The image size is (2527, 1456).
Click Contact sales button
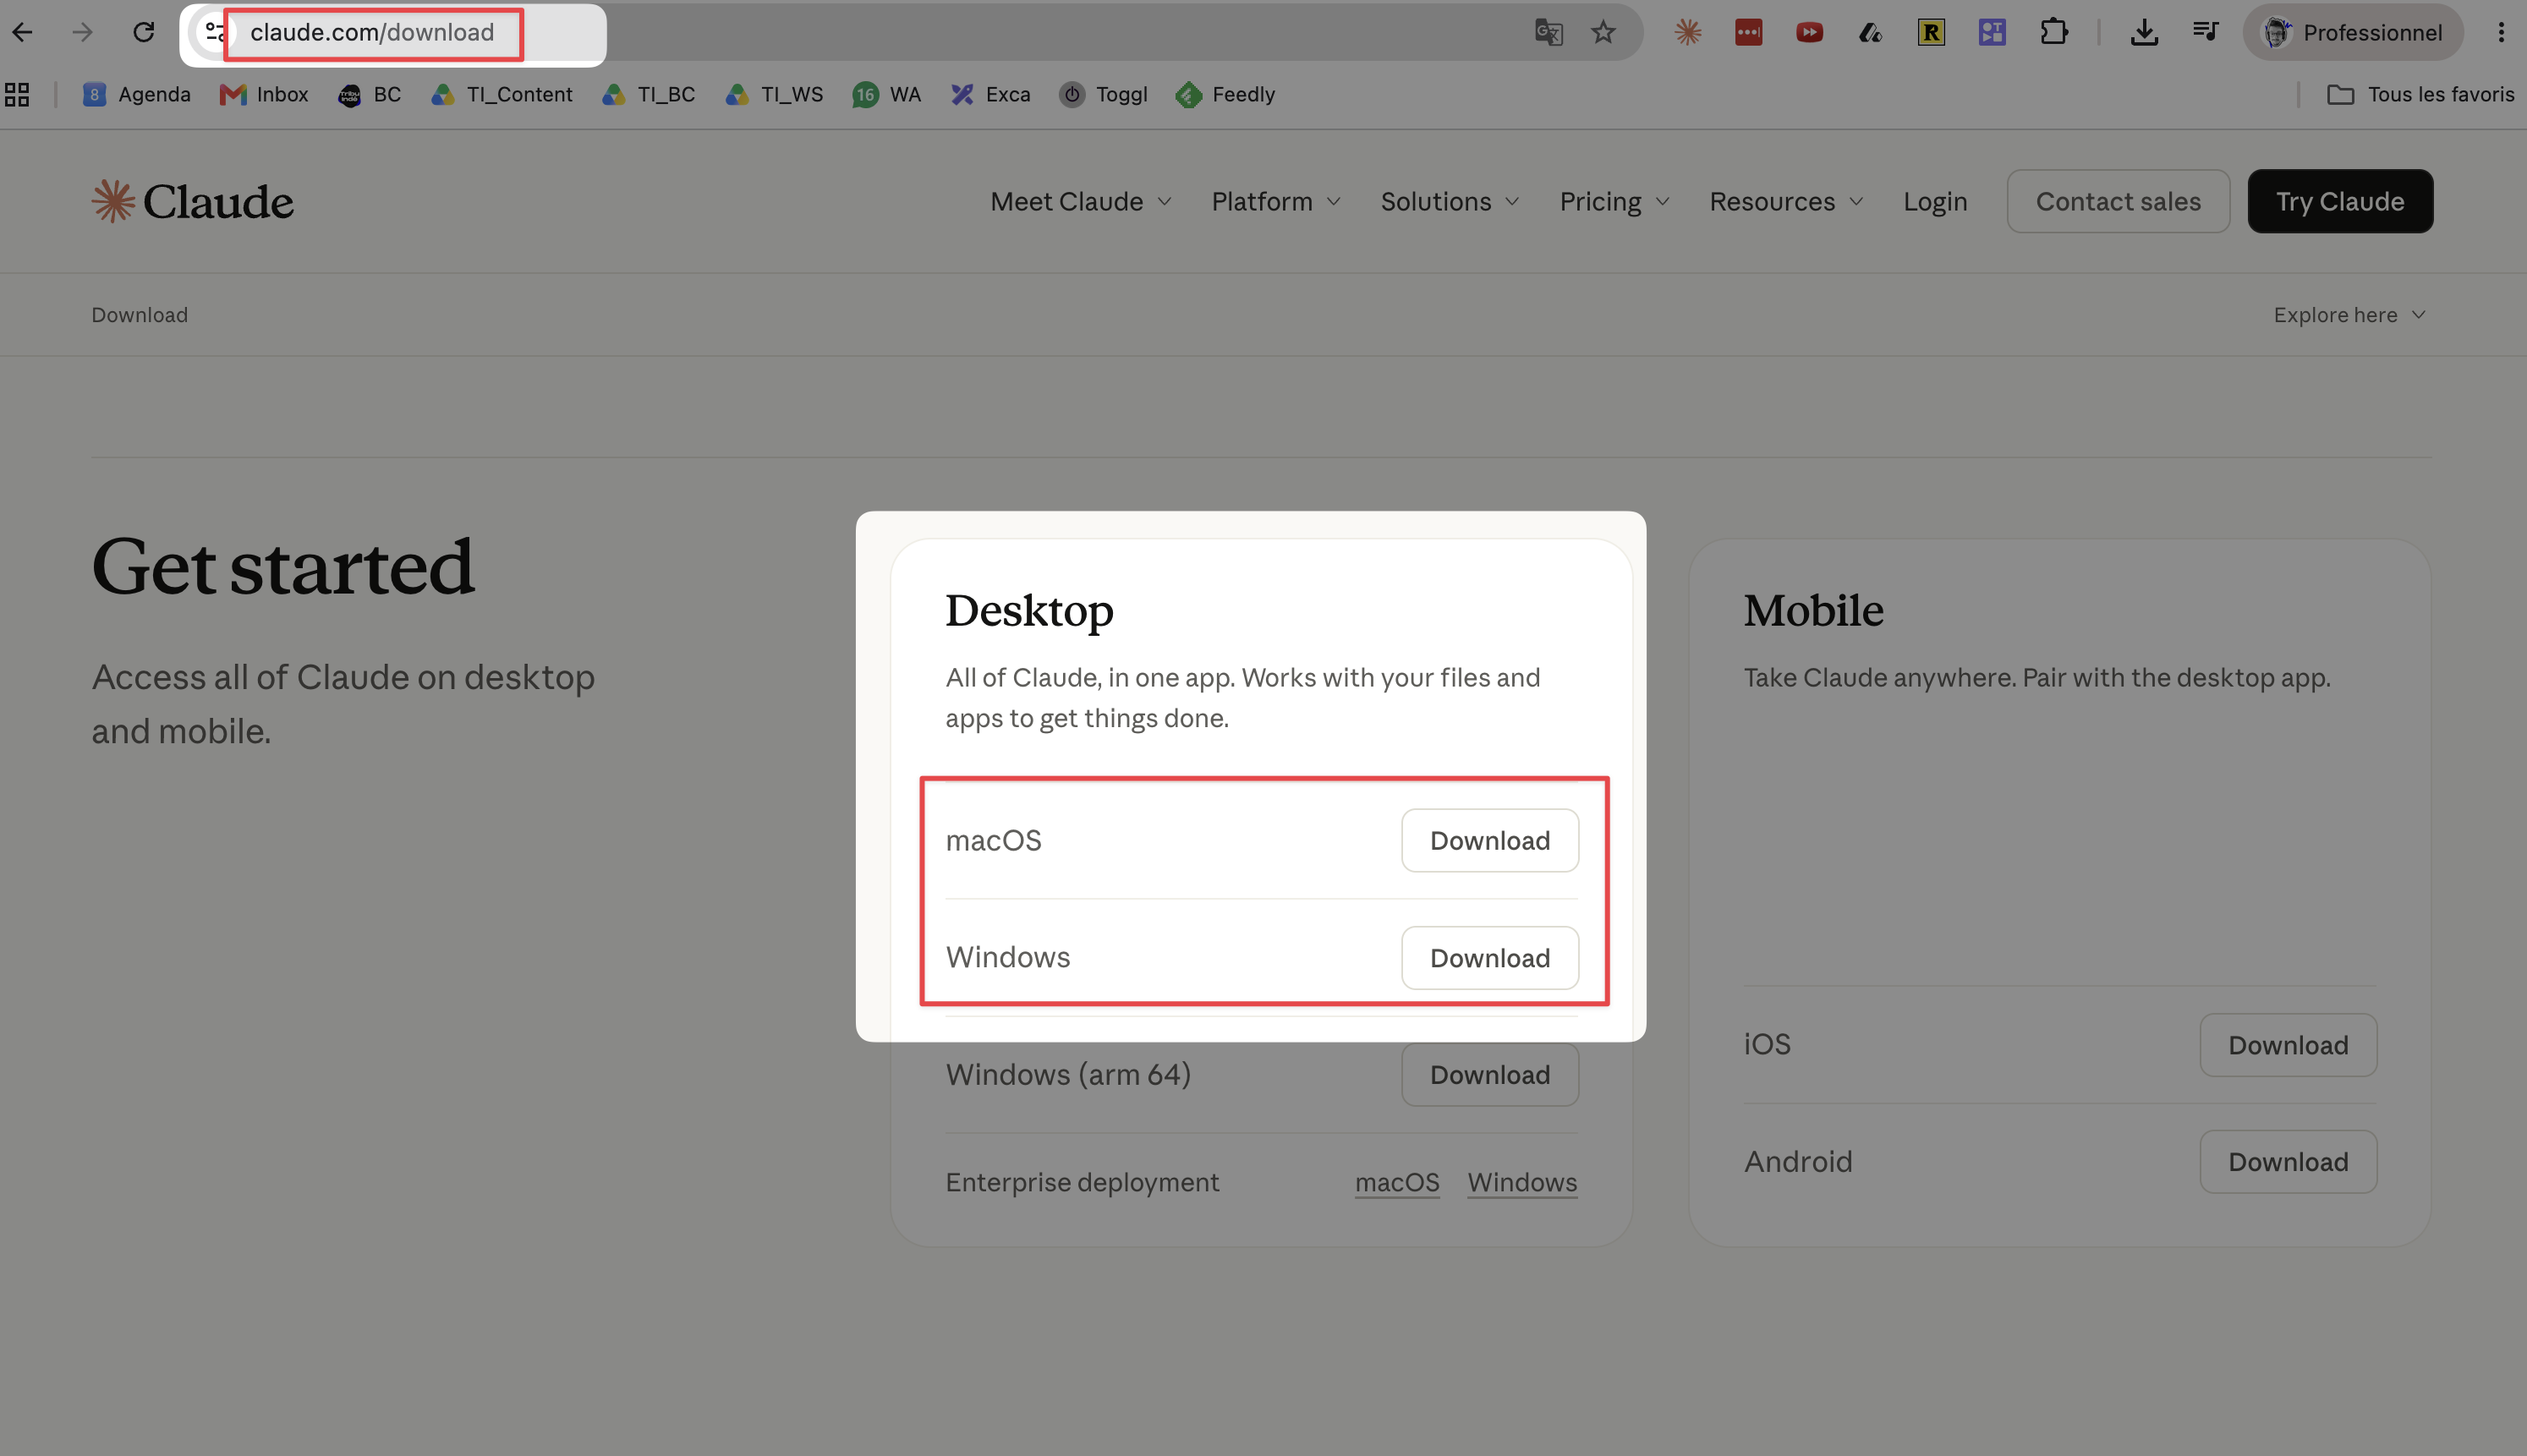pyautogui.click(x=2118, y=201)
